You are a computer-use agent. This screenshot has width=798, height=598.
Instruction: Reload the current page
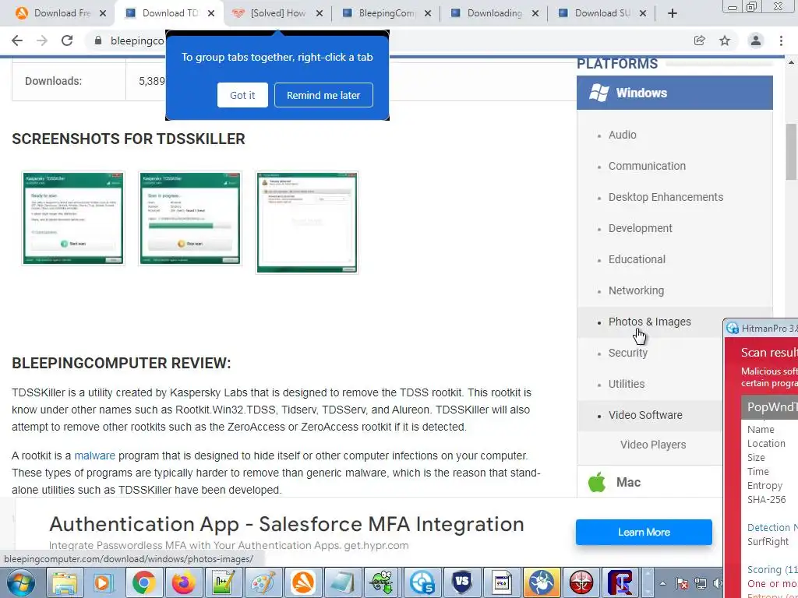tap(67, 40)
